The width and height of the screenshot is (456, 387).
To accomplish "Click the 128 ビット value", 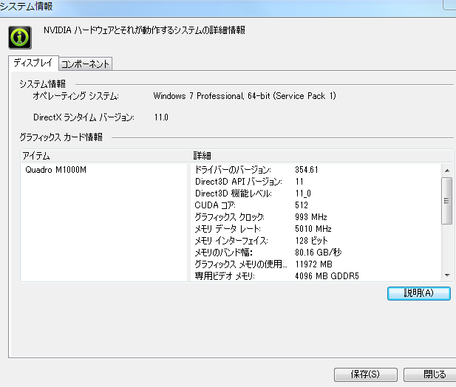I will (x=311, y=241).
